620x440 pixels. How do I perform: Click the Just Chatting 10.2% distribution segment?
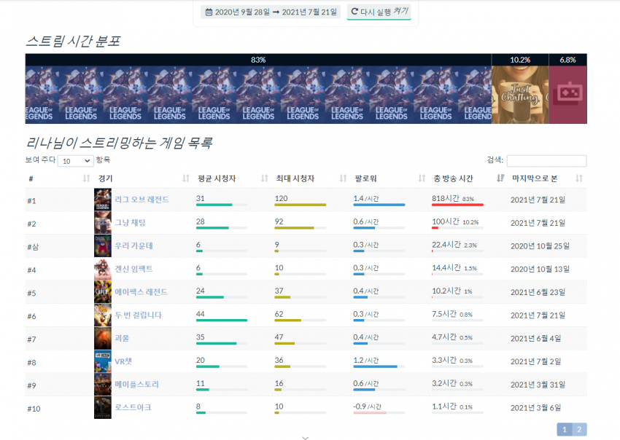click(520, 89)
